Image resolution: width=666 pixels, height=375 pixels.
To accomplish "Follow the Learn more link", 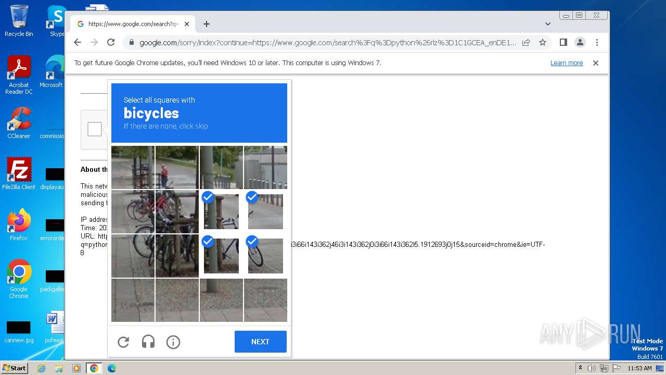I will click(x=567, y=63).
